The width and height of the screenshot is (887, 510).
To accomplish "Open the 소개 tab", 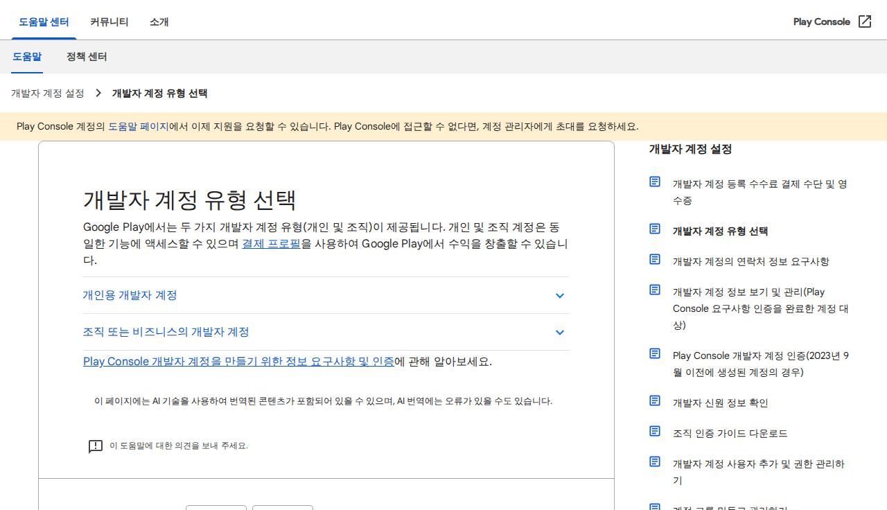I will (159, 21).
